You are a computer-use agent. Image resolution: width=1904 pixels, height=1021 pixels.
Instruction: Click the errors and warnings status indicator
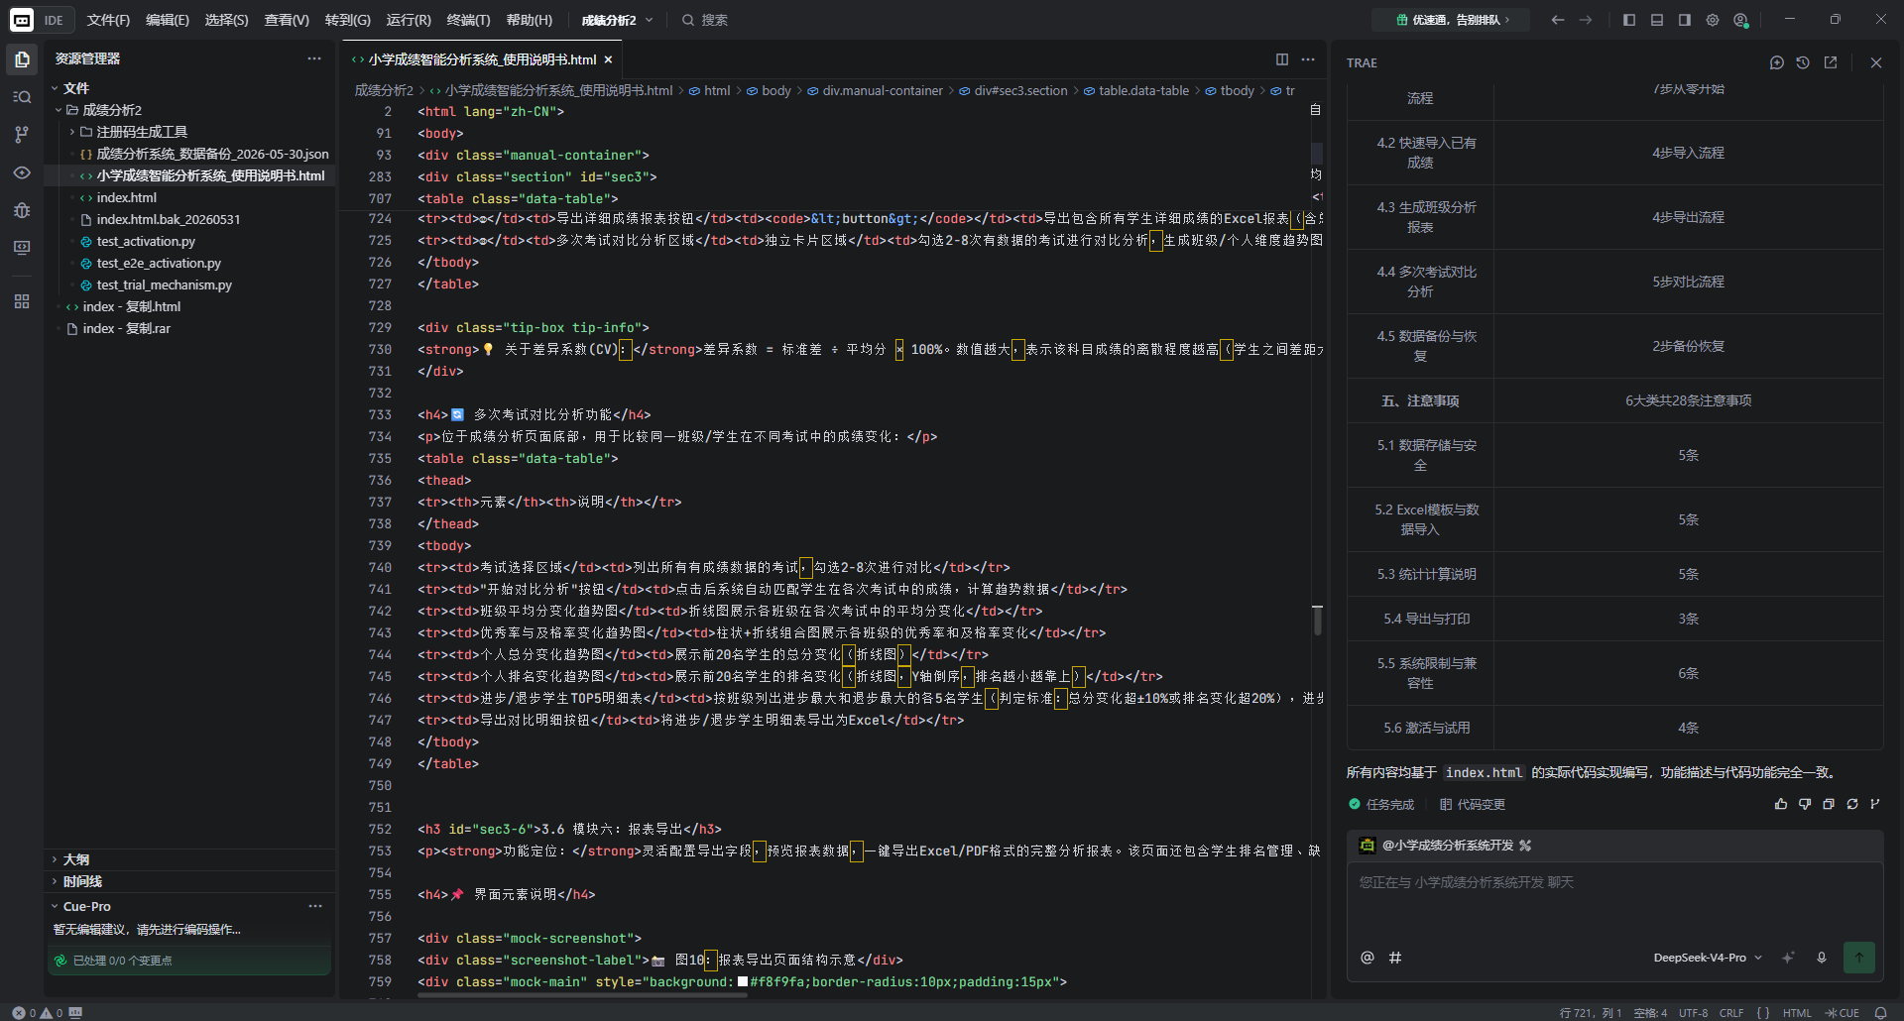38,1013
